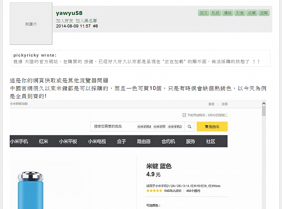Open 红米 navigation menu item
This screenshot has width=282, height=209.
(x=43, y=141)
